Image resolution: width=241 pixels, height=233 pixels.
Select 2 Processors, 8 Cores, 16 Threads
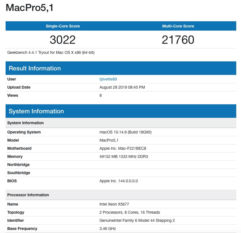(x=129, y=213)
